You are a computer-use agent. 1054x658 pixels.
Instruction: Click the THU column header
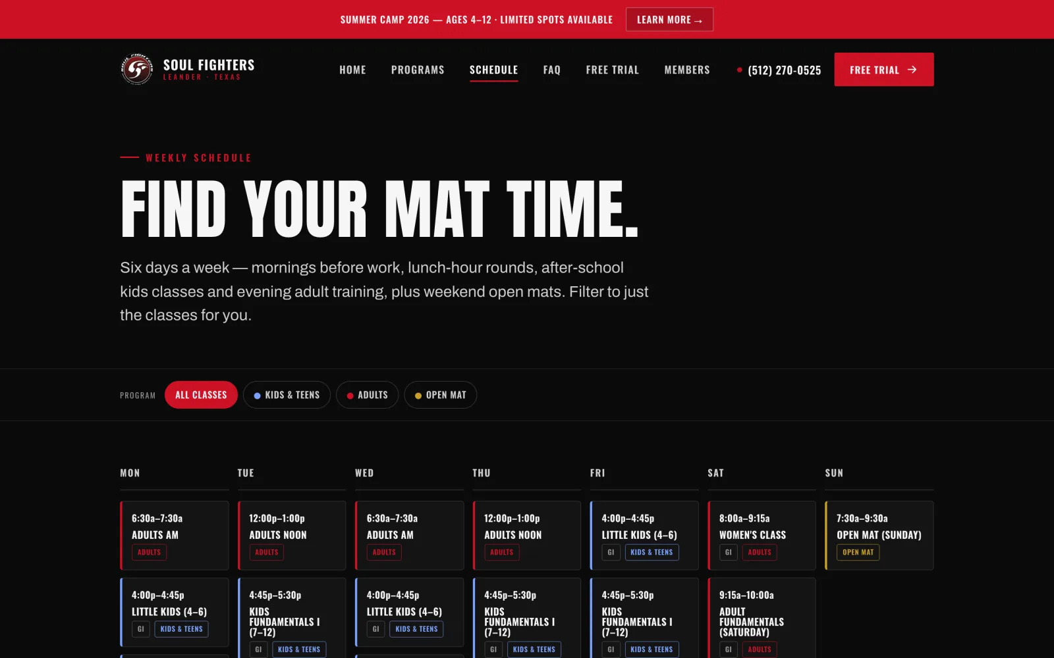[482, 473]
